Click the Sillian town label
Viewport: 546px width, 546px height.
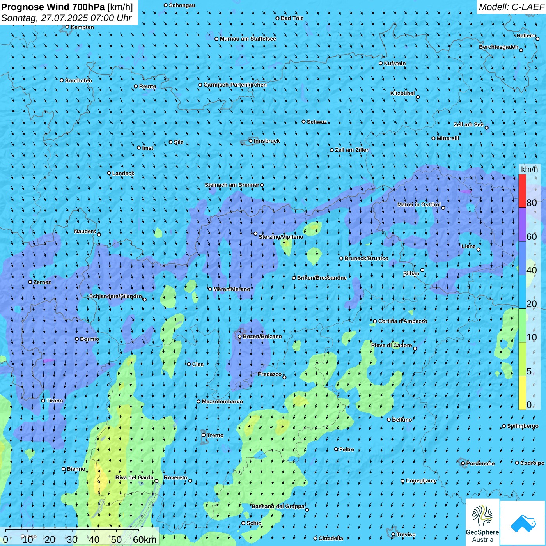point(411,273)
